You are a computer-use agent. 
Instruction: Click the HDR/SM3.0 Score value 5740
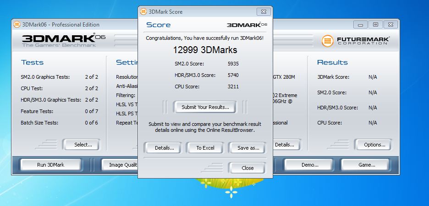pyautogui.click(x=233, y=75)
